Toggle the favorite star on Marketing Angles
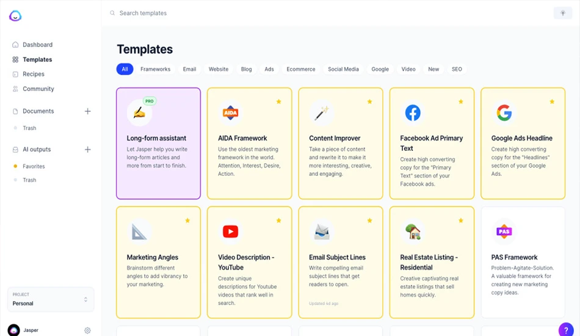Image resolution: width=580 pixels, height=336 pixels. (x=187, y=221)
